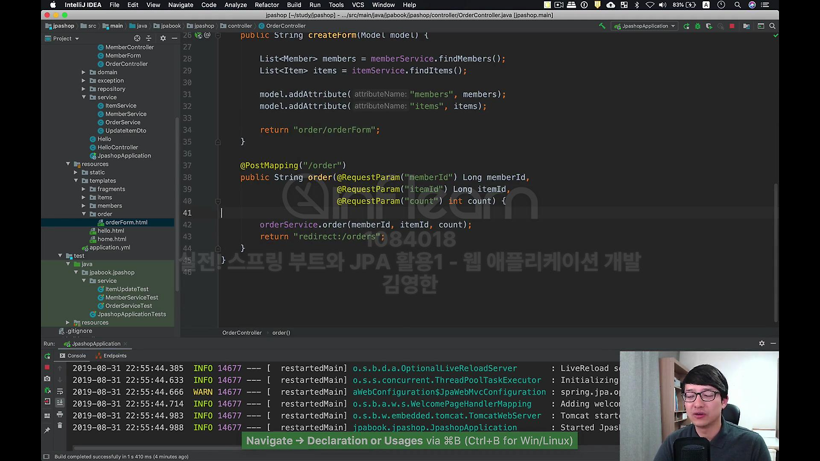Open the Build menu
The height and width of the screenshot is (461, 820).
294,5
